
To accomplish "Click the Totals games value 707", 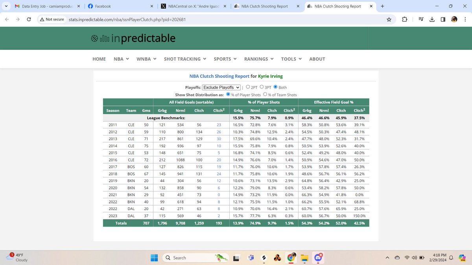I will pos(146,223).
